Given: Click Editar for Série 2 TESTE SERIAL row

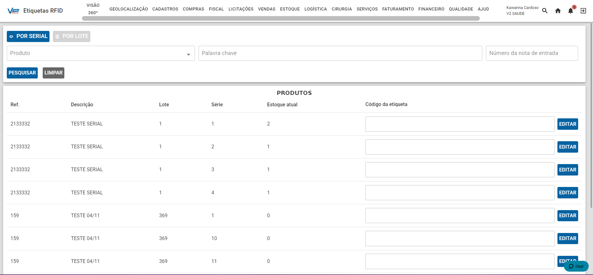Looking at the screenshot, I should [567, 147].
